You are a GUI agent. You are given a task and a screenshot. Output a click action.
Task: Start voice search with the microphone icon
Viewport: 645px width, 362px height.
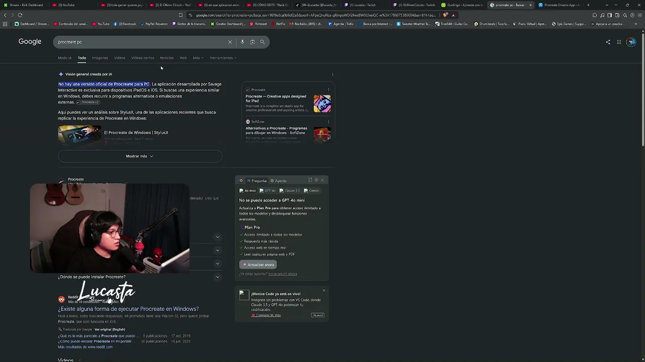pyautogui.click(x=242, y=42)
